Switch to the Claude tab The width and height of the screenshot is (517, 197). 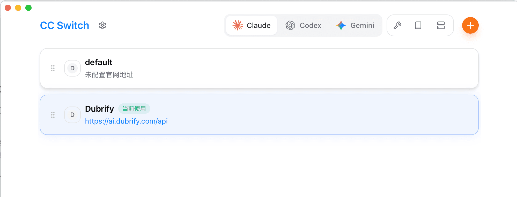click(x=252, y=25)
